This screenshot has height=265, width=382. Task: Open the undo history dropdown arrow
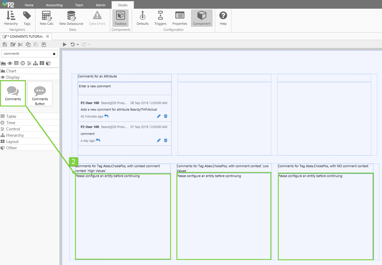coord(78,45)
